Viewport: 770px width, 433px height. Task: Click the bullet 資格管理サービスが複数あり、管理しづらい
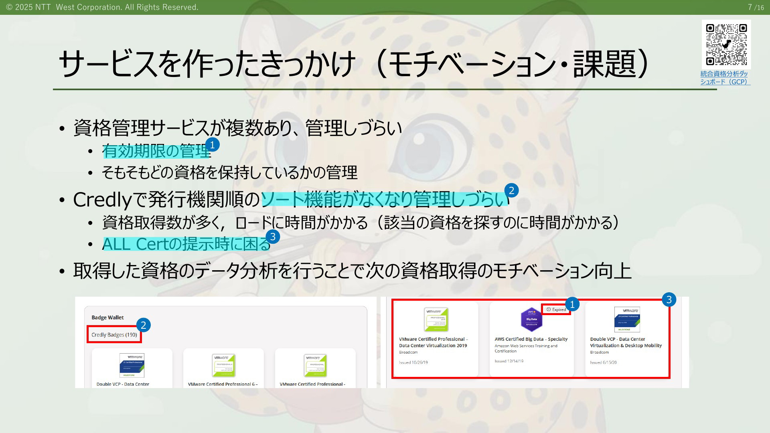tap(237, 128)
